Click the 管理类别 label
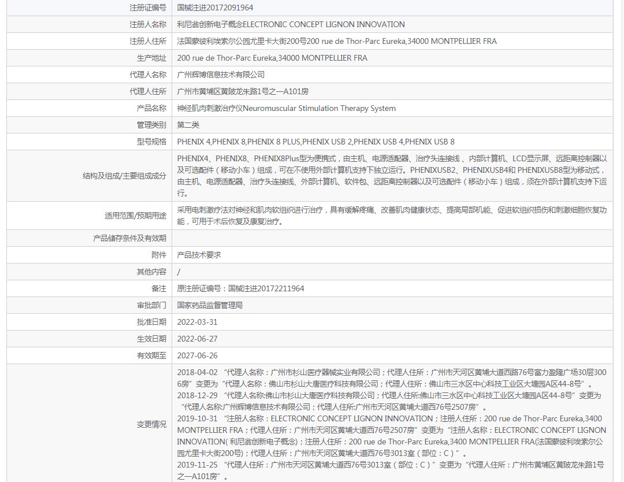 click(x=151, y=125)
